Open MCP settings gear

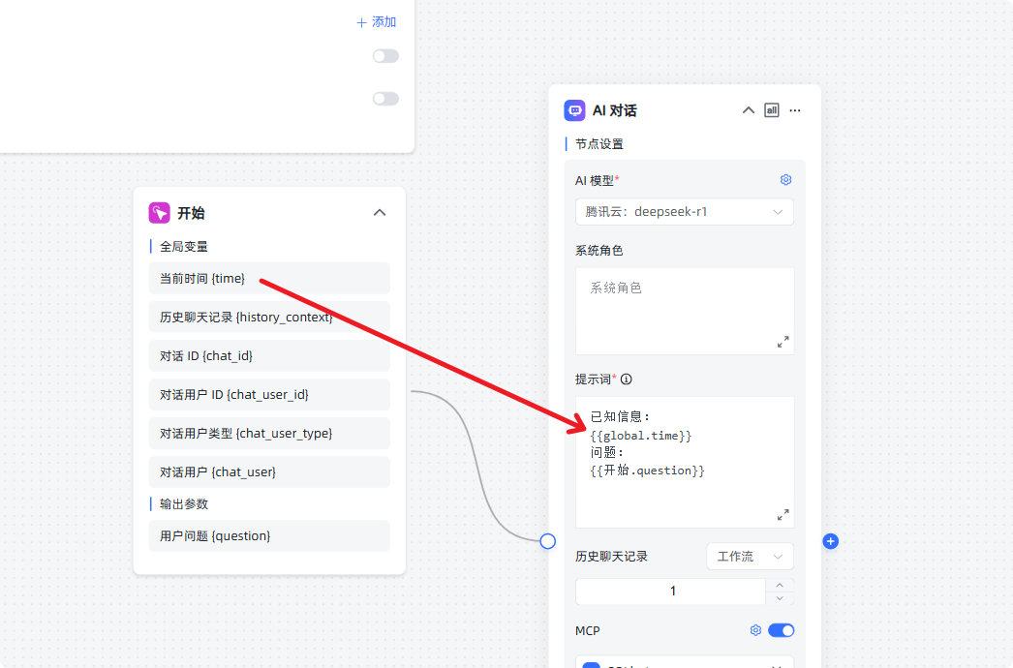755,630
